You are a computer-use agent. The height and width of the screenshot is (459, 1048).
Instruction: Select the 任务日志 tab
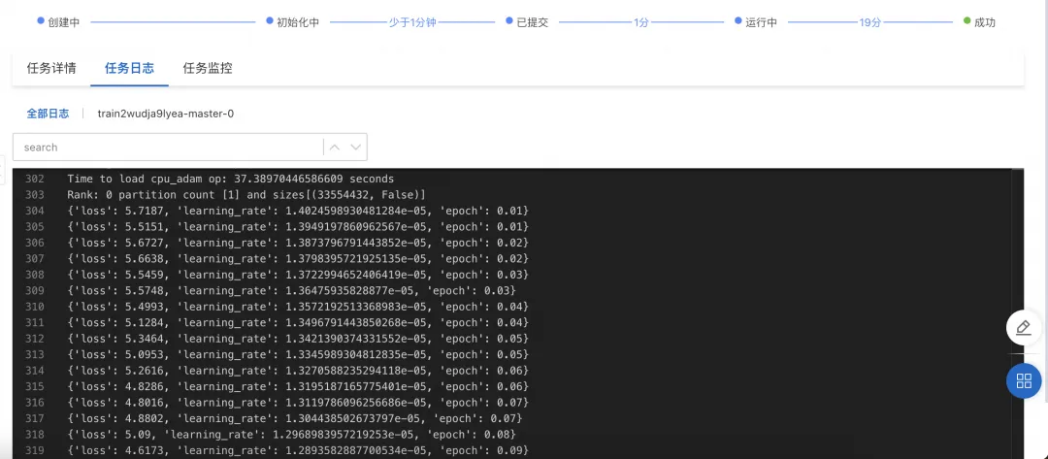(x=130, y=68)
